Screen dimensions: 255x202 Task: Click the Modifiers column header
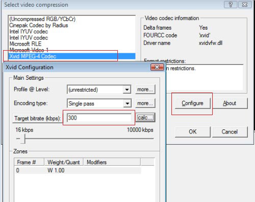[112, 162]
